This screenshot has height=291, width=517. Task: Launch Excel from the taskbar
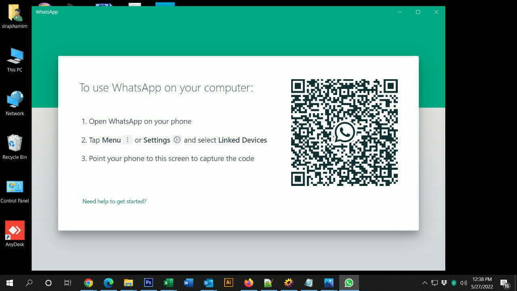(x=168, y=283)
